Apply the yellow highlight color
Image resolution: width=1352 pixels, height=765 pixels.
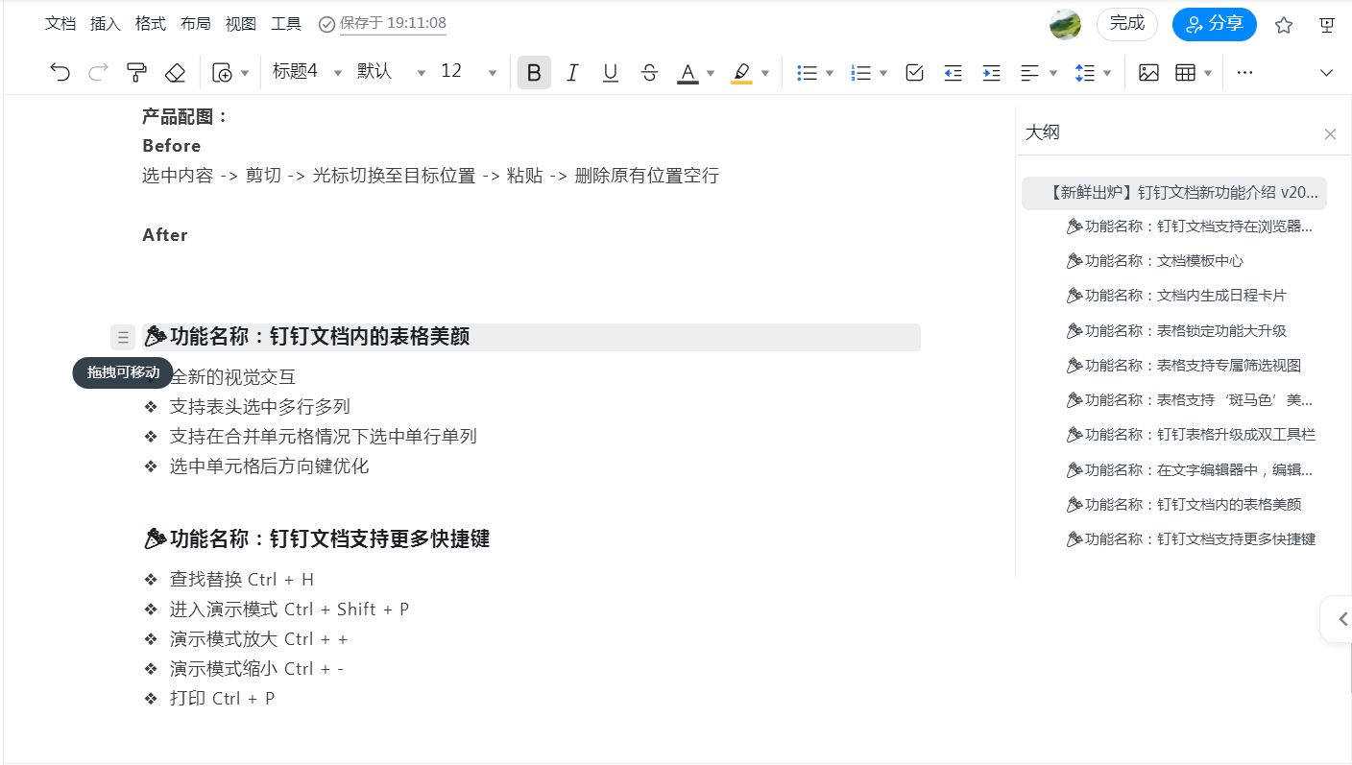[741, 73]
